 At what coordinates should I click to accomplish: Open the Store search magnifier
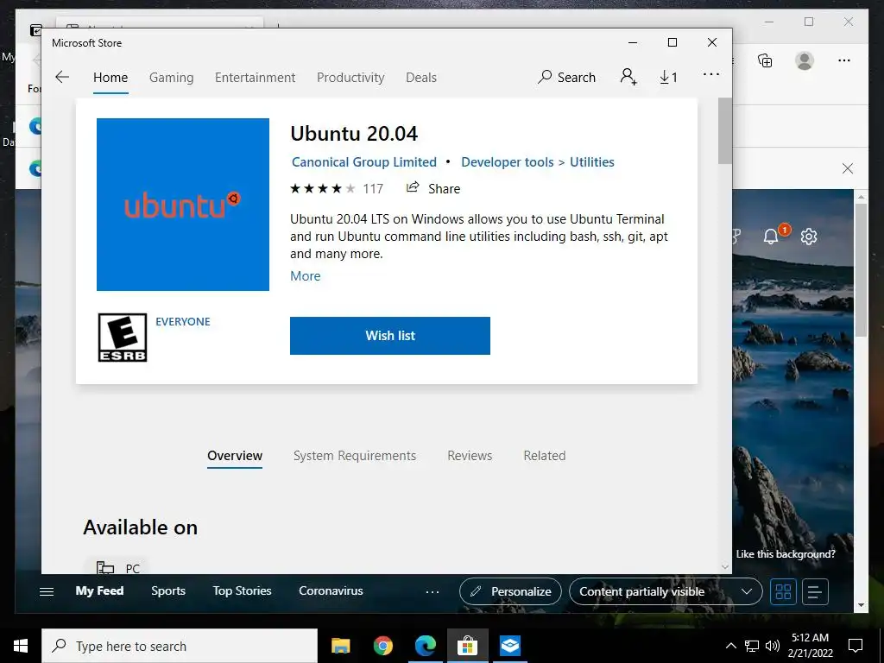[x=545, y=77]
